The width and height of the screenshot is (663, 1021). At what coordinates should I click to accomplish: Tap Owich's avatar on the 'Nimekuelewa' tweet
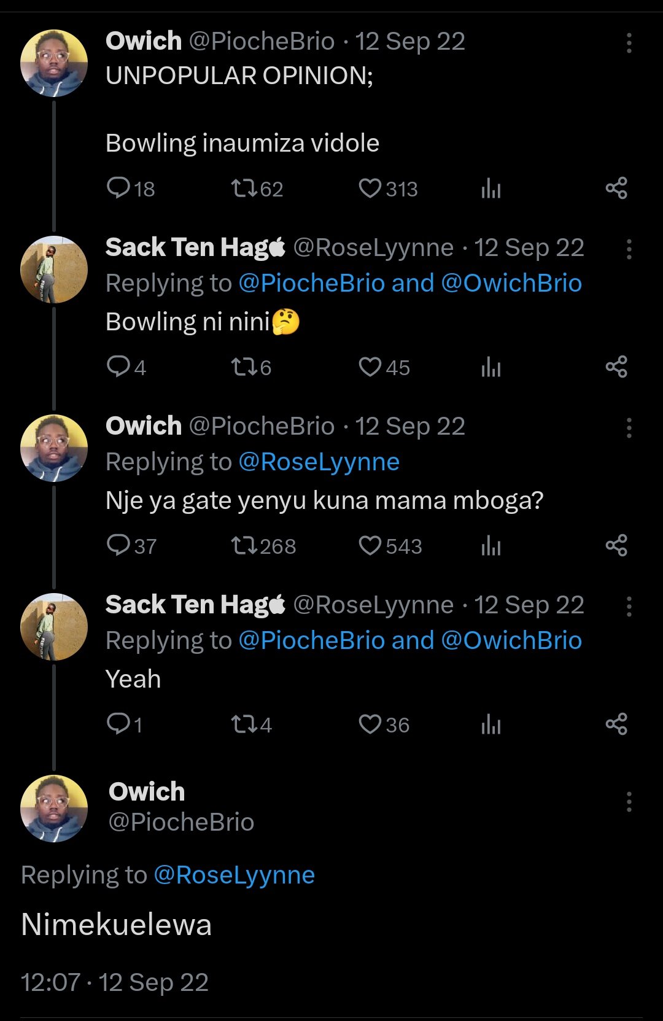tap(54, 808)
